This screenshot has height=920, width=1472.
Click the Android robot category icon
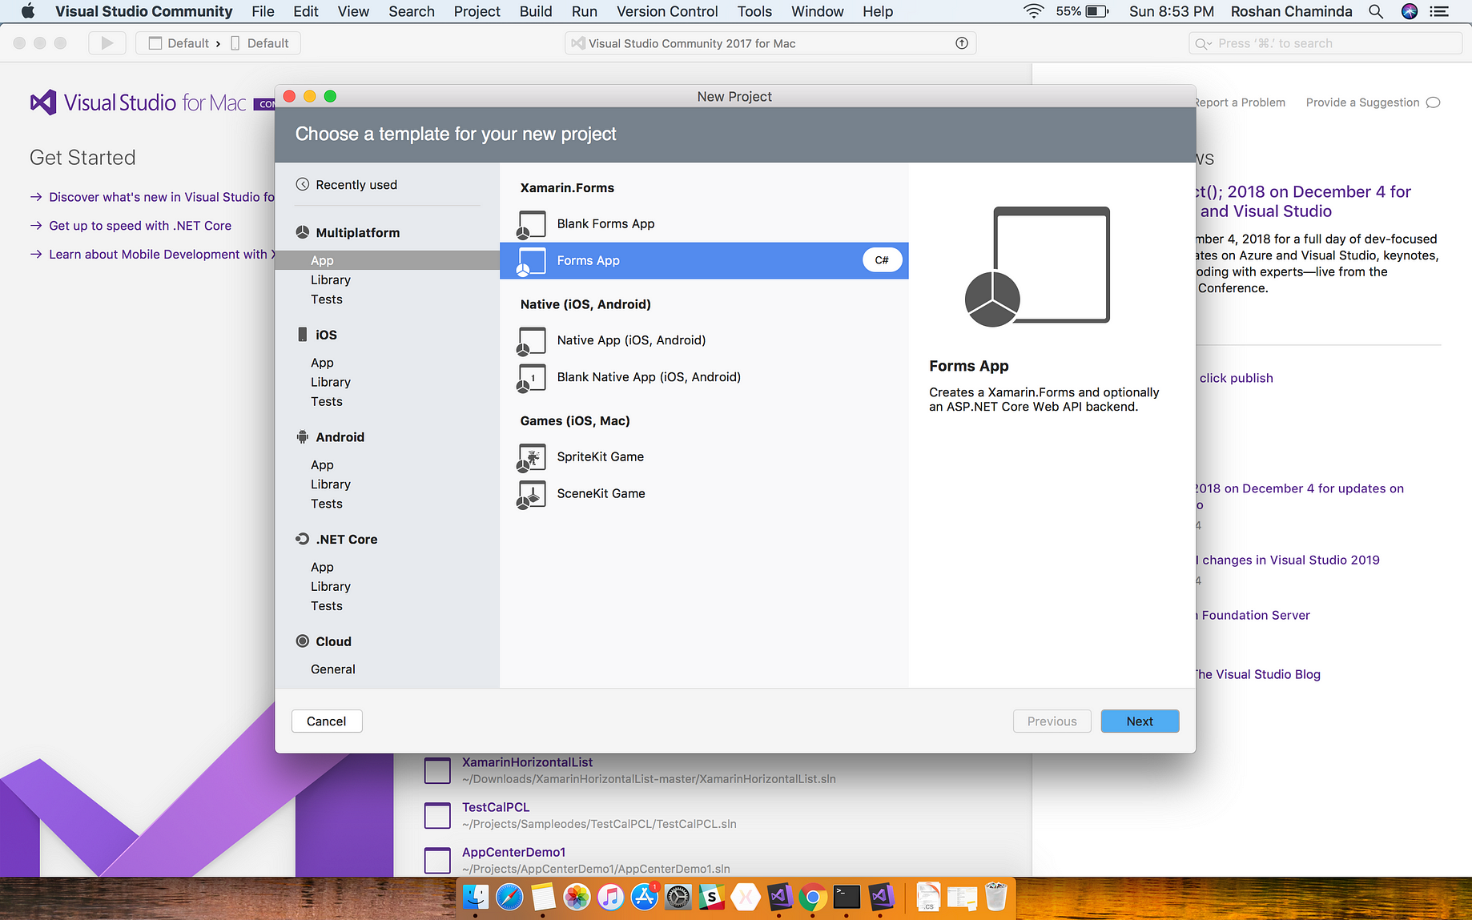click(x=303, y=437)
